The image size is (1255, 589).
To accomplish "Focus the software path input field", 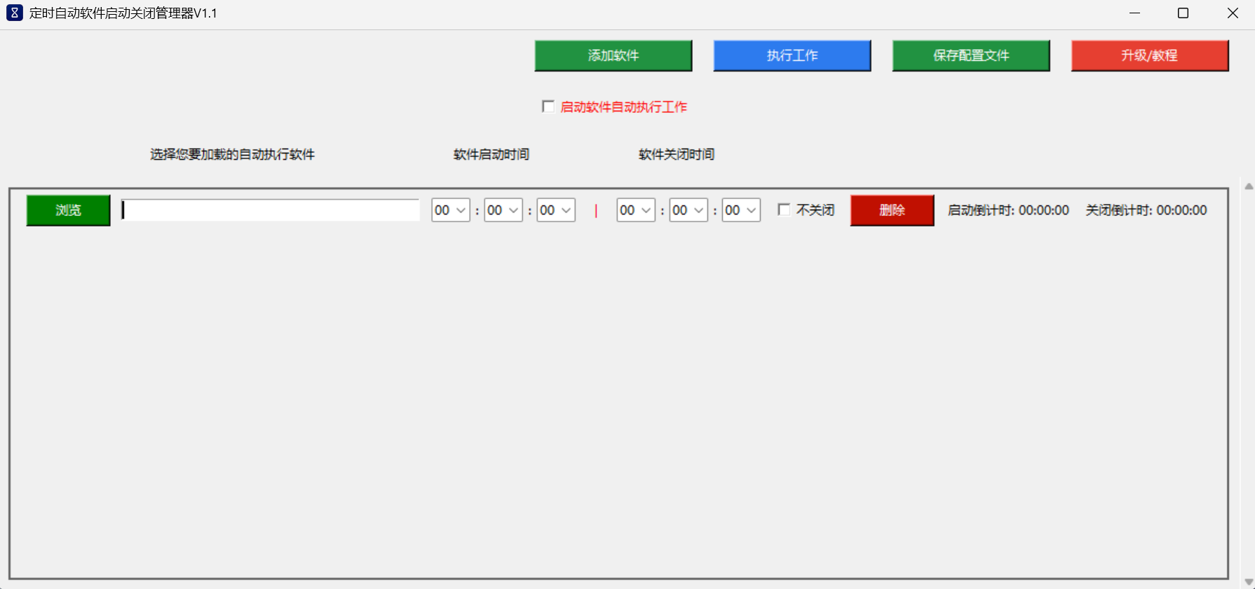I will [x=270, y=210].
